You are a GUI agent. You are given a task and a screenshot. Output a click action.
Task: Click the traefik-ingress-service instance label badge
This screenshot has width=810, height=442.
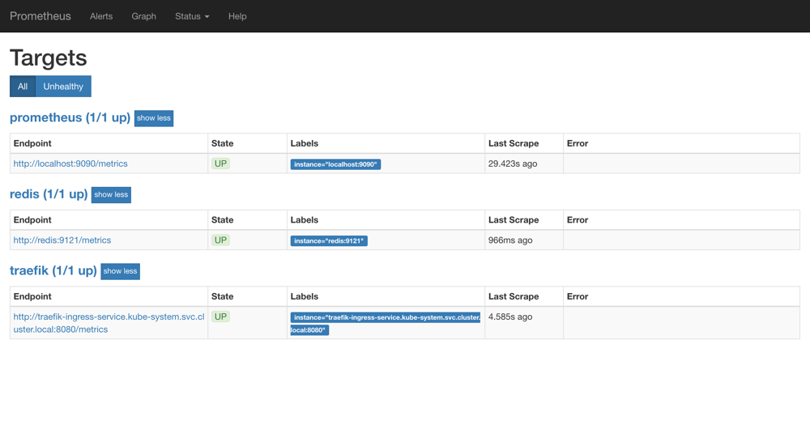(386, 323)
